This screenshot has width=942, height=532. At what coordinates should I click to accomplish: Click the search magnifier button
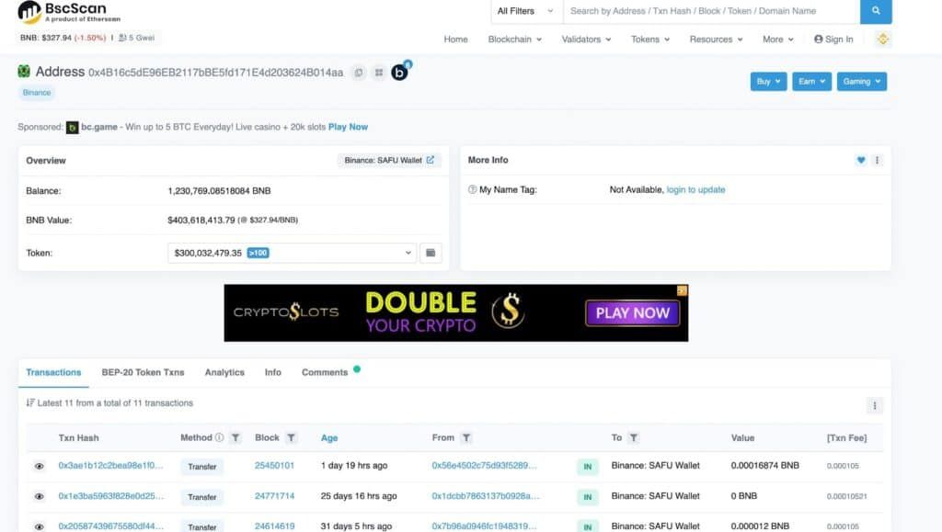(x=876, y=11)
